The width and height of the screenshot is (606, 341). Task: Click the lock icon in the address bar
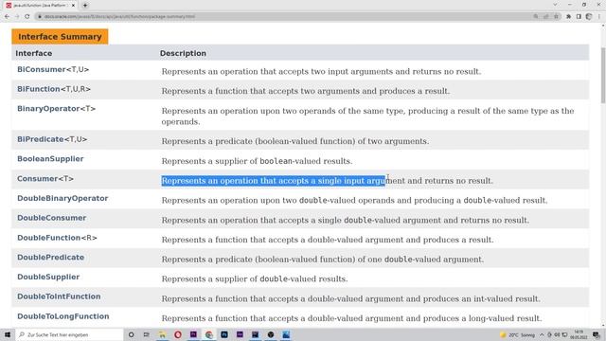point(40,17)
